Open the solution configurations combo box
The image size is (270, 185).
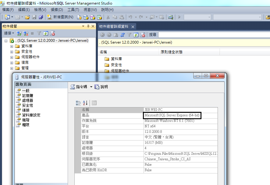(x=197, y=17)
